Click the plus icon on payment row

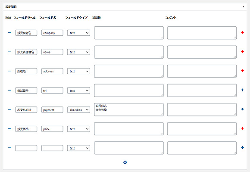[243, 109]
